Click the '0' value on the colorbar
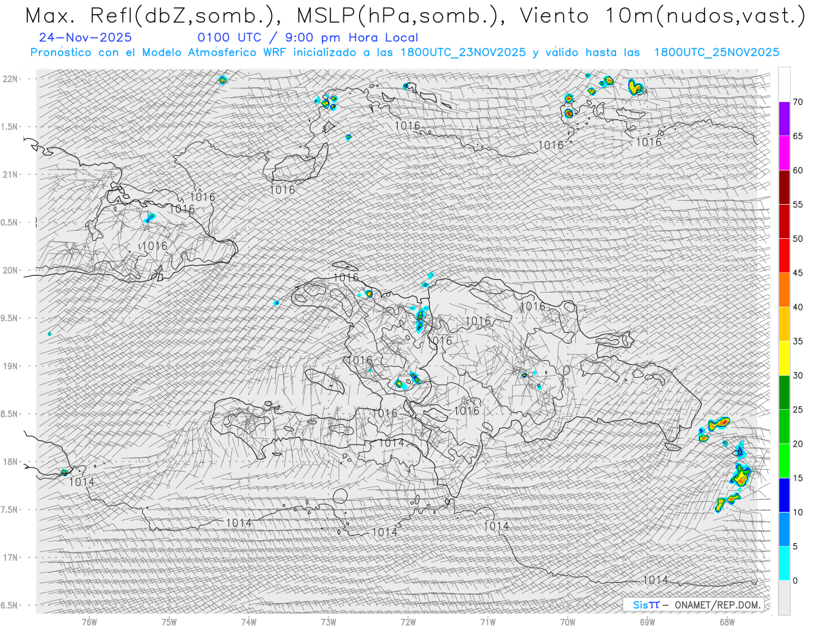816x631 pixels. (795, 581)
